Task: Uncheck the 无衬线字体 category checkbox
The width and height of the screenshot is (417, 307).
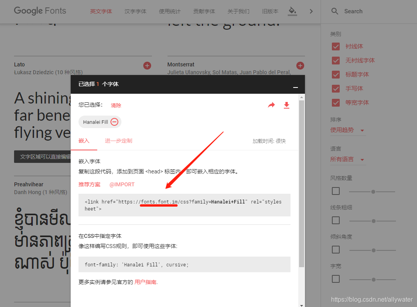Action: pos(336,61)
